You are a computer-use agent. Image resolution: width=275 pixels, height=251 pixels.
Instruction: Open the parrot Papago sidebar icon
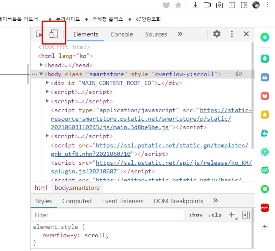click(x=265, y=133)
